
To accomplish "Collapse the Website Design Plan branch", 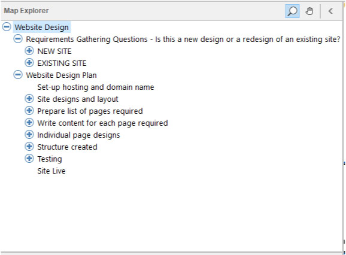I will 18,75.
